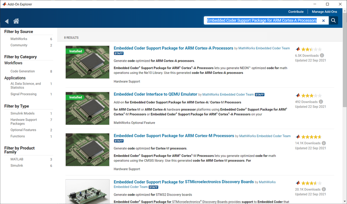This screenshot has width=347, height=204.
Task: Click the STAFF badge next to QEMU Emulator author
Action: 259,95
